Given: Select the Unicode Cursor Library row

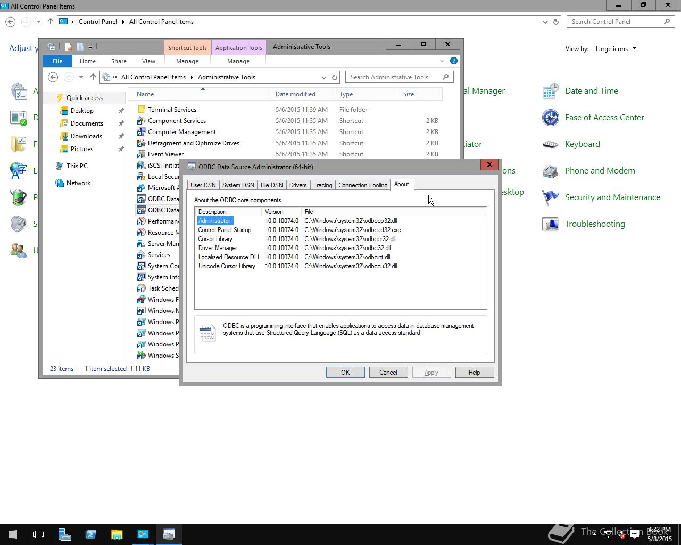Looking at the screenshot, I should point(340,266).
